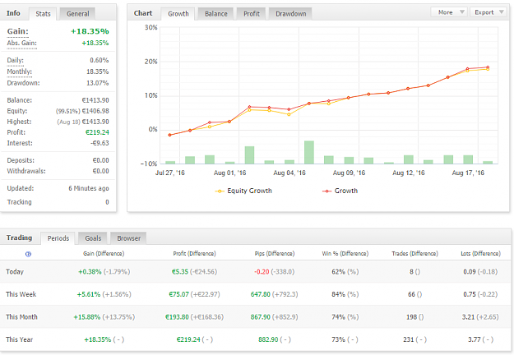Image resolution: width=514 pixels, height=355 pixels.
Task: Select the Drawdown chart tab
Action: pos(290,14)
